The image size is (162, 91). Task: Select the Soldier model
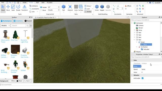pos(25,66)
